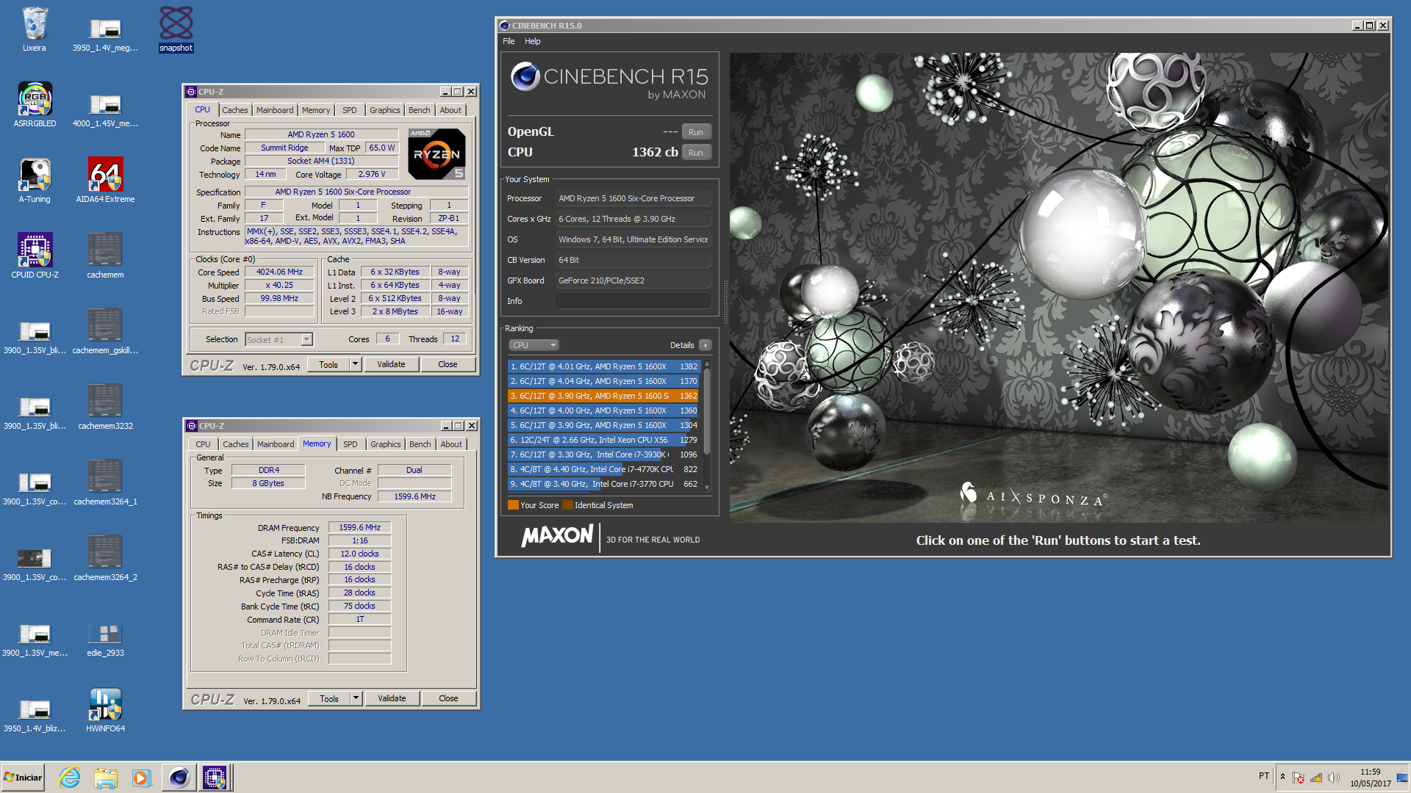Launch the ASRRGBLED desktop icon
Screen dimensions: 1411x793
point(35,105)
